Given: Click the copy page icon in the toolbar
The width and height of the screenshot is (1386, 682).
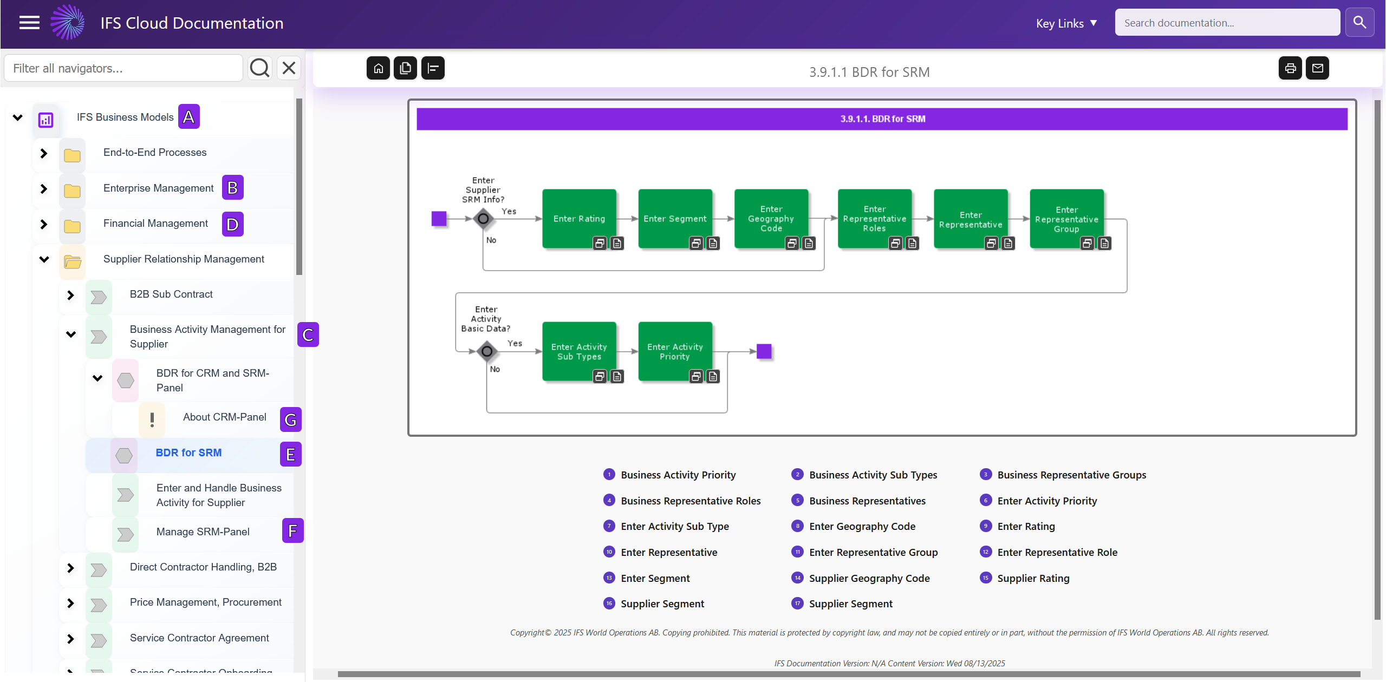Looking at the screenshot, I should tap(405, 68).
